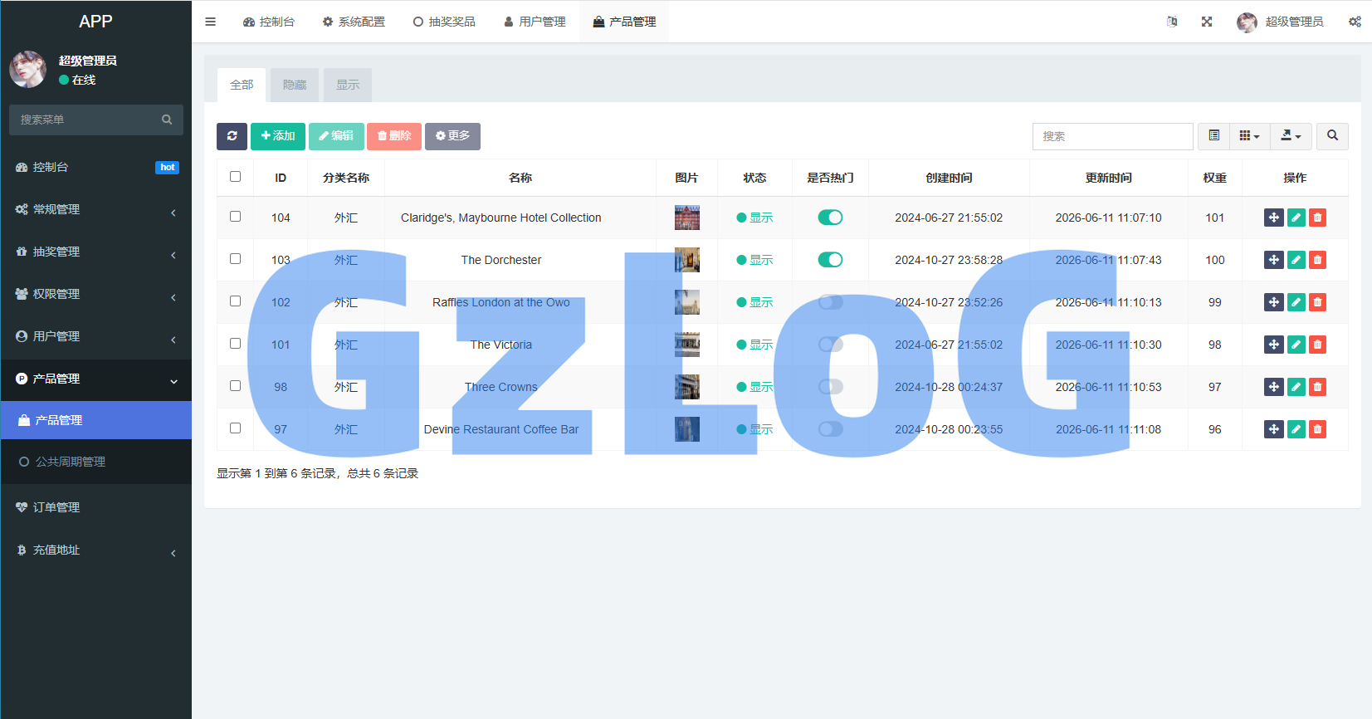The image size is (1372, 719).
Task: Click the search magnifier button beside export
Action: pos(1332,136)
